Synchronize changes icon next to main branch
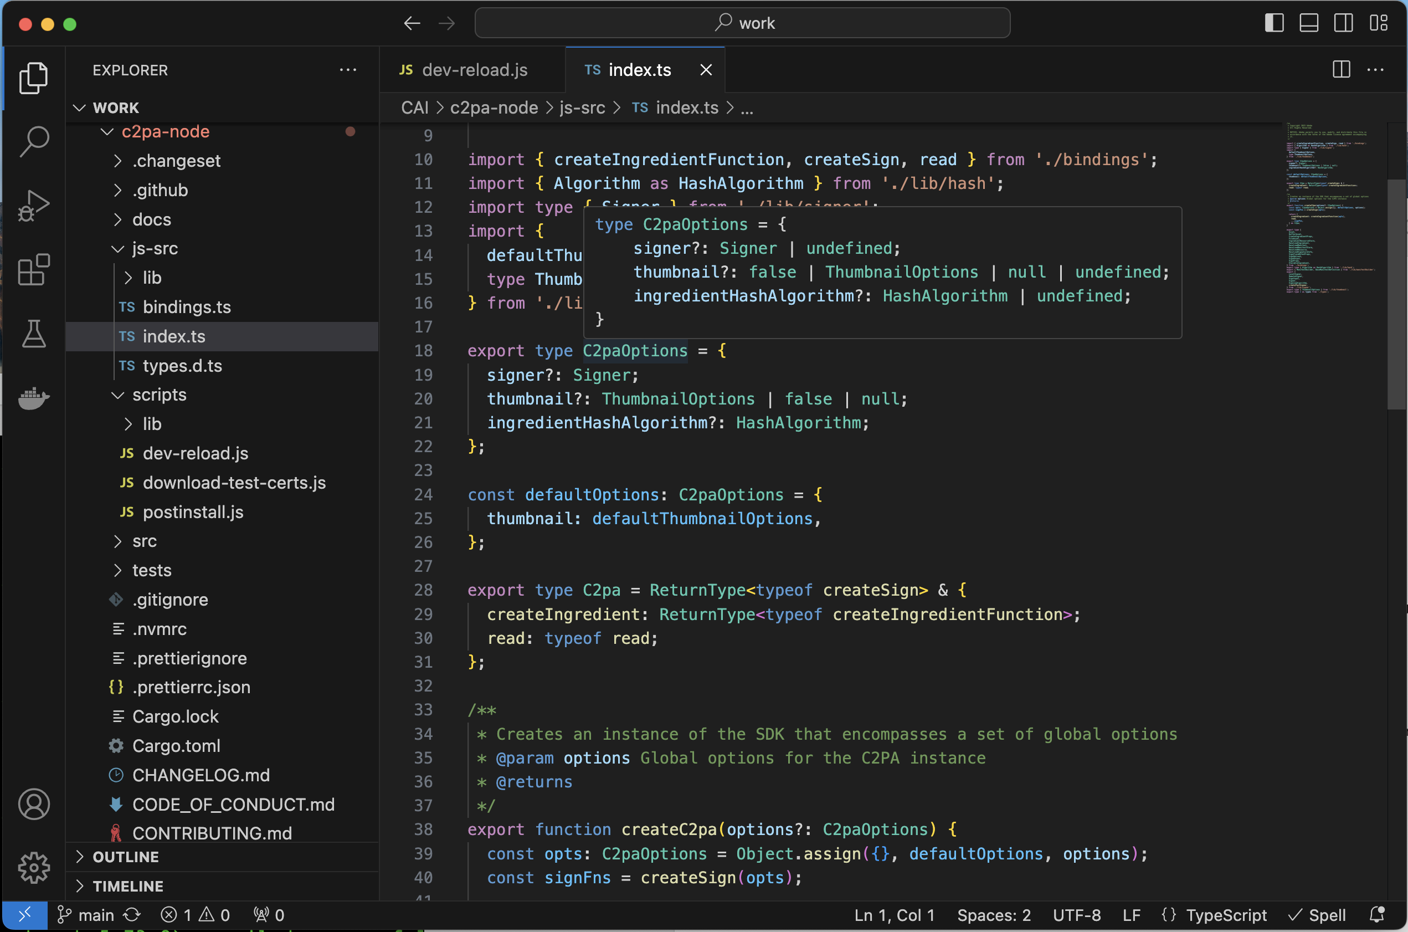 pos(132,915)
